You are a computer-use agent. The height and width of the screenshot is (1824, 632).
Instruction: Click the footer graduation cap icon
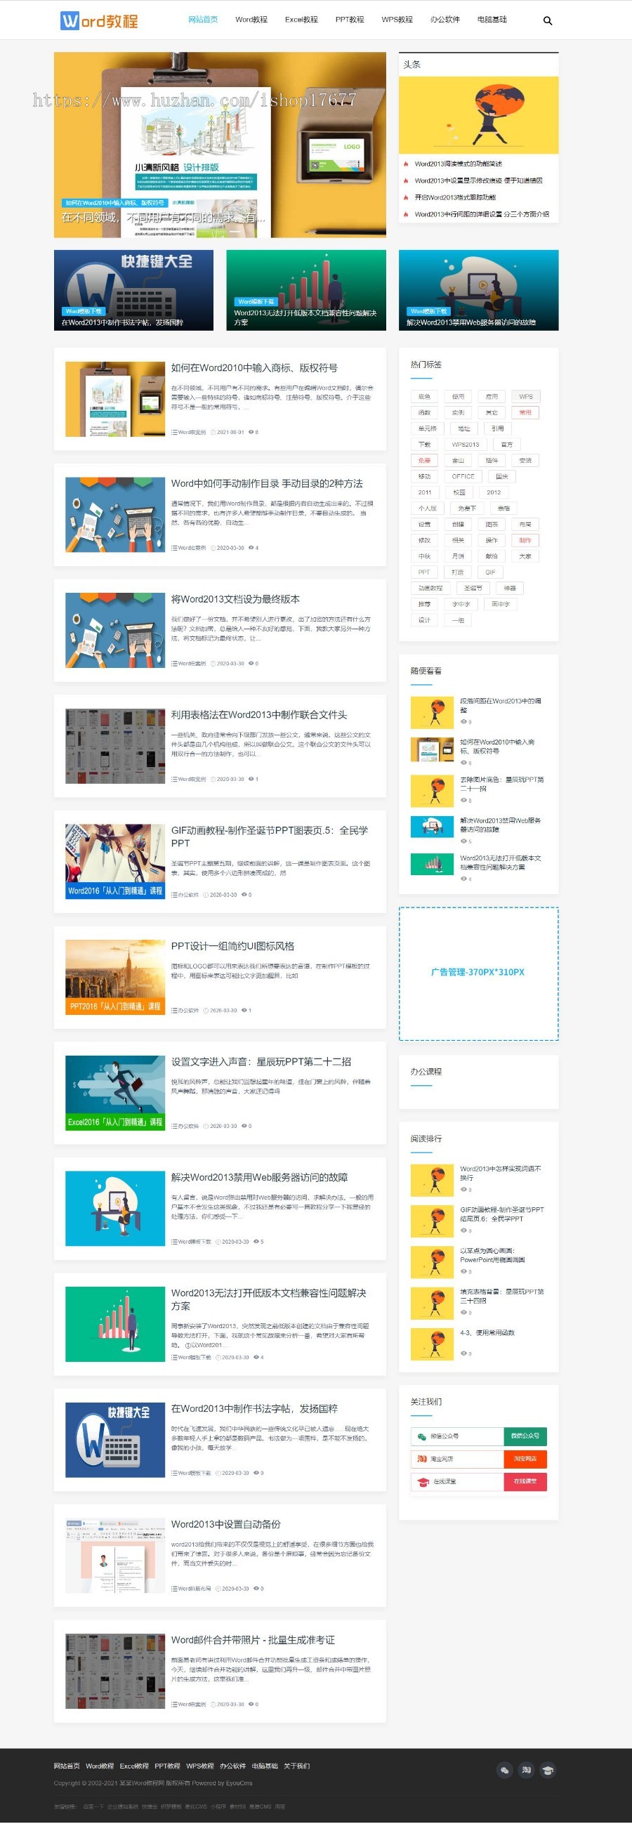point(547,1769)
